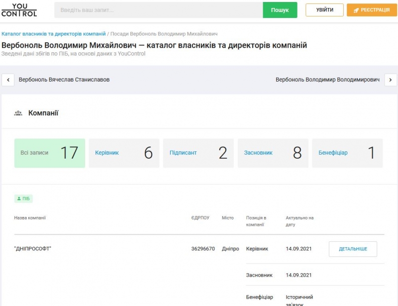Go to next person arrow button
Viewport: 398px width, 306px height.
[391, 80]
